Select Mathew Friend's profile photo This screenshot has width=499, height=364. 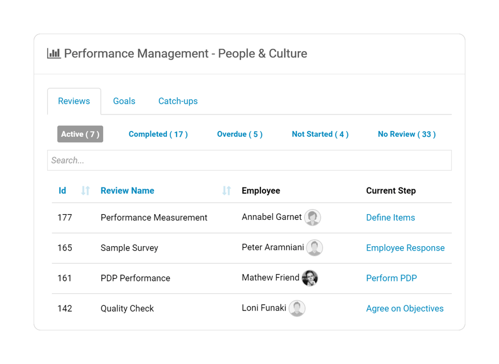point(310,278)
